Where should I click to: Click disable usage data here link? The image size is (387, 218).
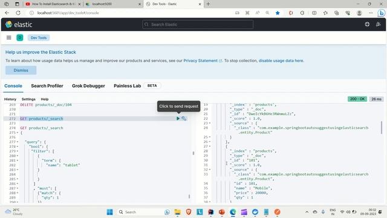tap(281, 61)
